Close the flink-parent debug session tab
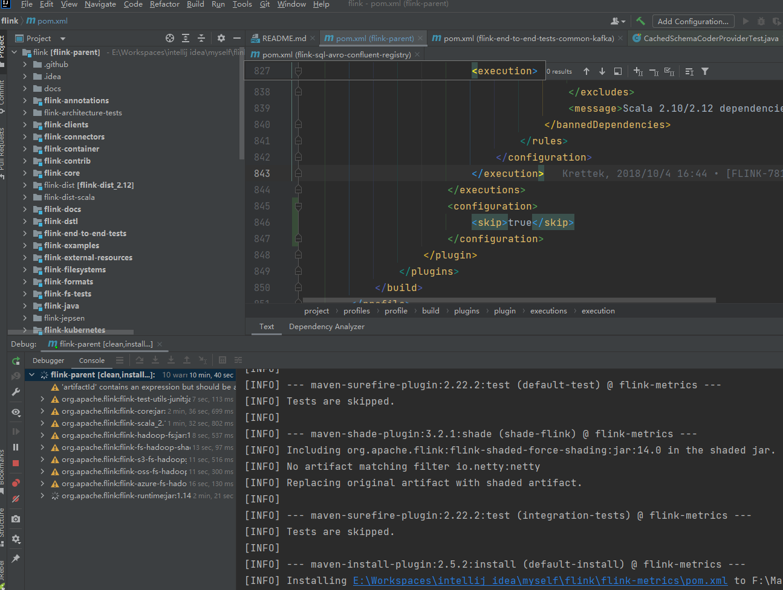 click(160, 344)
